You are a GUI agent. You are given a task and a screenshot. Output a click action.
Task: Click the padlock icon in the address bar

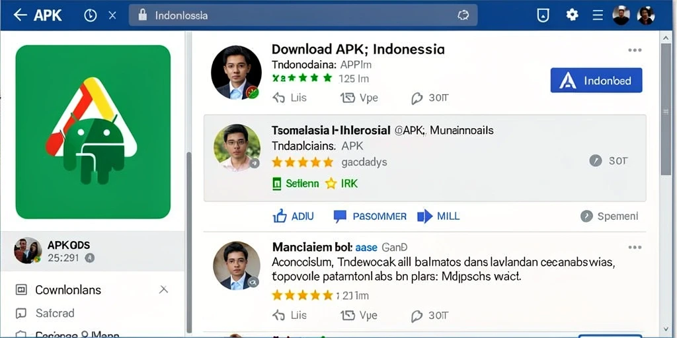pos(143,15)
